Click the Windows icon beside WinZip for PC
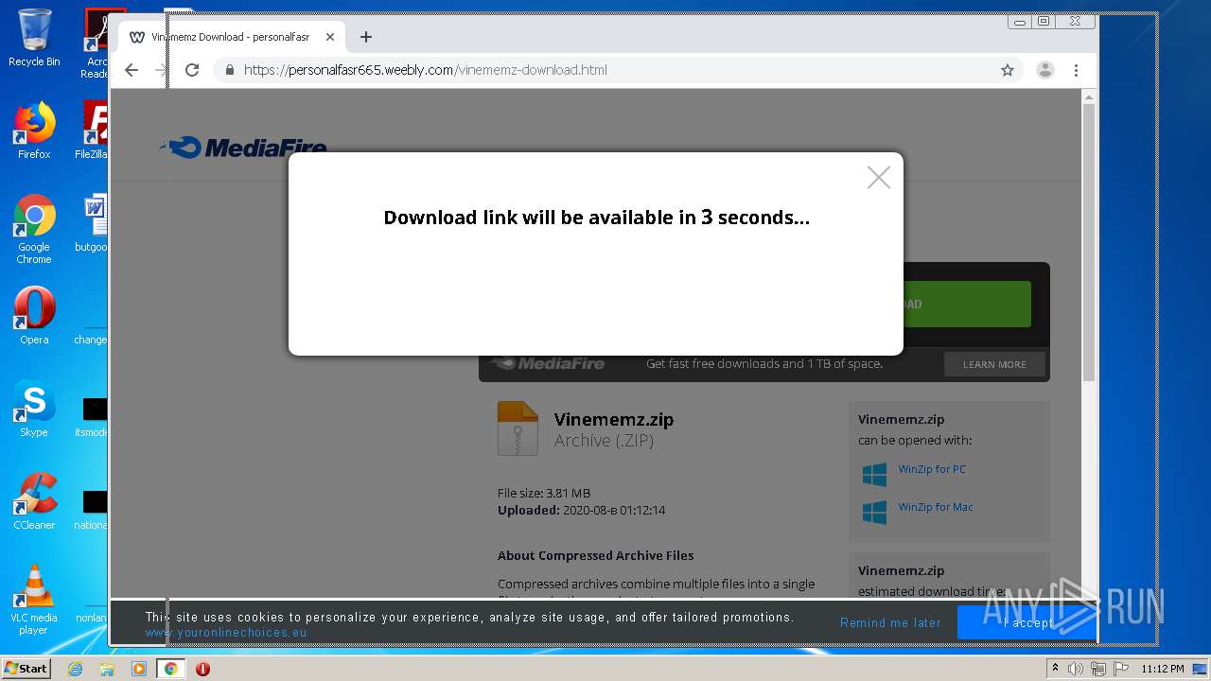This screenshot has height=681, width=1211. (x=874, y=474)
